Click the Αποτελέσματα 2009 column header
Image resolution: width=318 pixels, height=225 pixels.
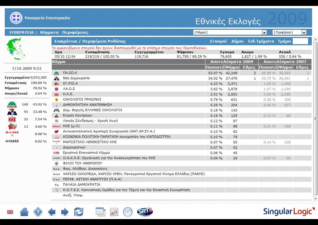click(232, 61)
